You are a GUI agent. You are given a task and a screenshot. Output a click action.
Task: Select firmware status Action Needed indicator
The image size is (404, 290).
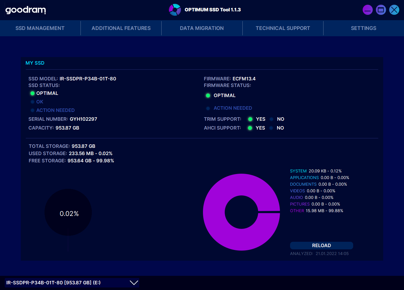click(x=208, y=108)
